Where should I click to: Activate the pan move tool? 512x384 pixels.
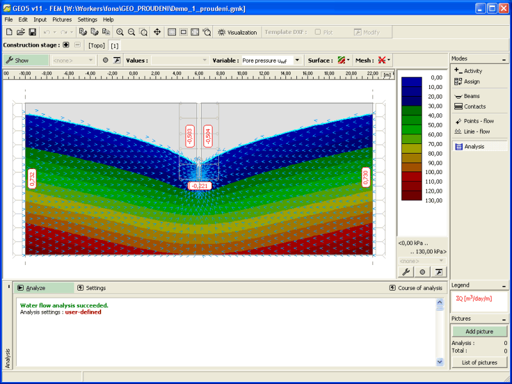pos(157,32)
